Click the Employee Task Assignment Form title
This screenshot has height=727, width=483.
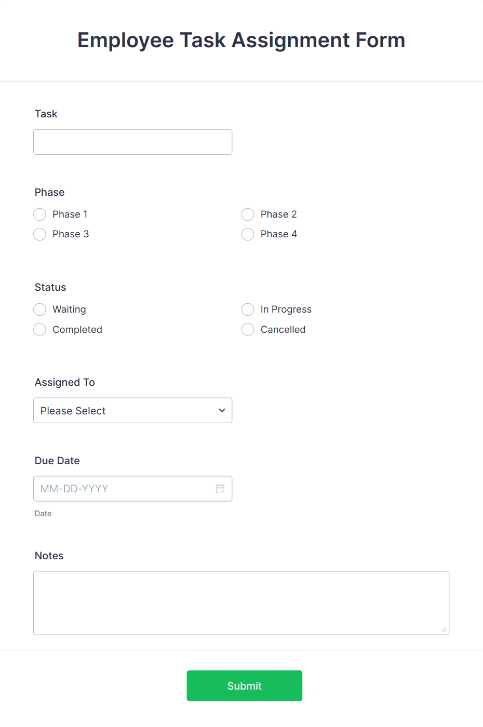[x=241, y=40]
